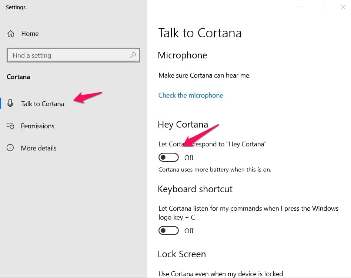
Task: Click "Let Cortana listen for my commands" description
Action: (248, 213)
